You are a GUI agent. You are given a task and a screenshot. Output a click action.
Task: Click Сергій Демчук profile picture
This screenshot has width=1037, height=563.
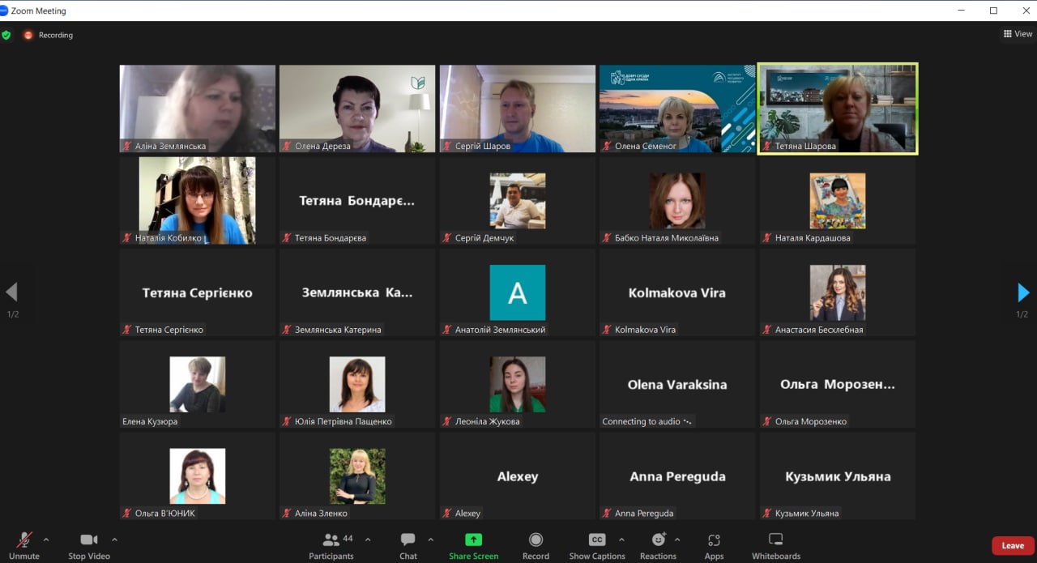tap(518, 200)
